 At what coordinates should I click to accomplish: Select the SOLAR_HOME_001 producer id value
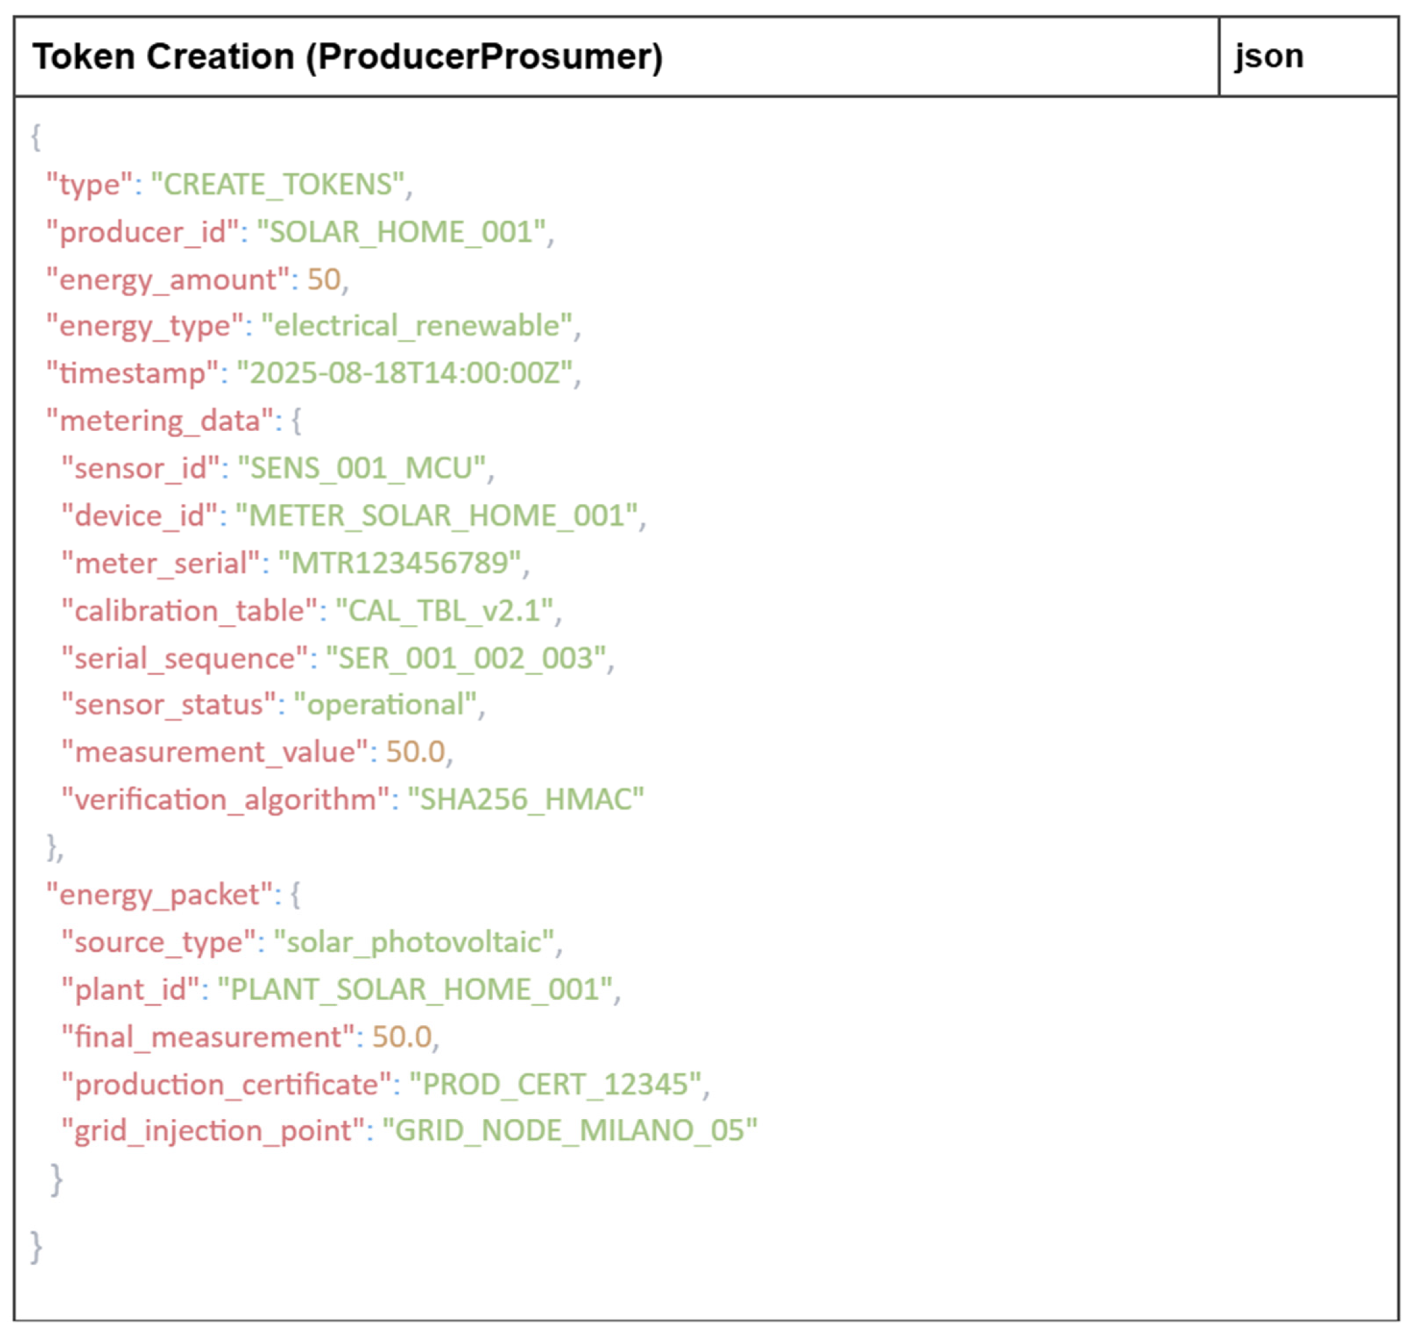point(401,231)
